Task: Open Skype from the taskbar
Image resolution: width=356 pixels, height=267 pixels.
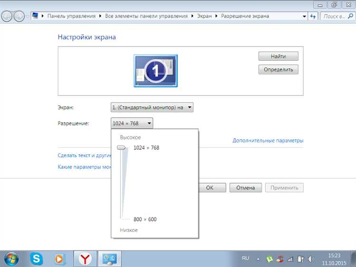Action: click(37, 258)
